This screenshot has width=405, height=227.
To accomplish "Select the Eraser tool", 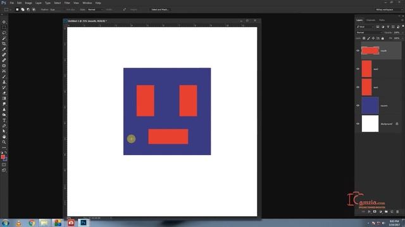I will pos(4,93).
